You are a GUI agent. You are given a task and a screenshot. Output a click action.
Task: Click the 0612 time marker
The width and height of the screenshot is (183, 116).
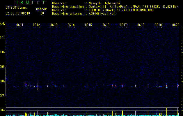(x=36, y=25)
